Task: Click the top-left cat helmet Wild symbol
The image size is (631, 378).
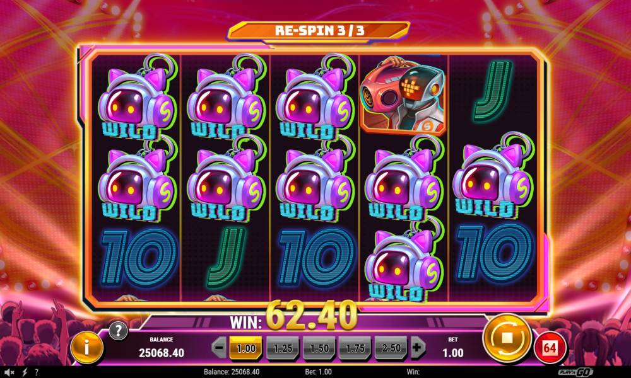Action: point(137,98)
